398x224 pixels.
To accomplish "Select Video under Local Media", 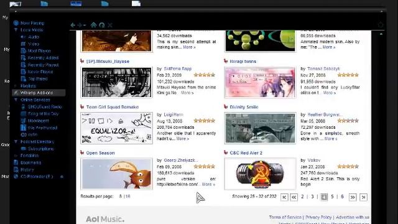I will click(33, 44).
